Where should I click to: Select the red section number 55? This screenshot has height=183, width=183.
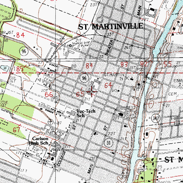point(168,64)
